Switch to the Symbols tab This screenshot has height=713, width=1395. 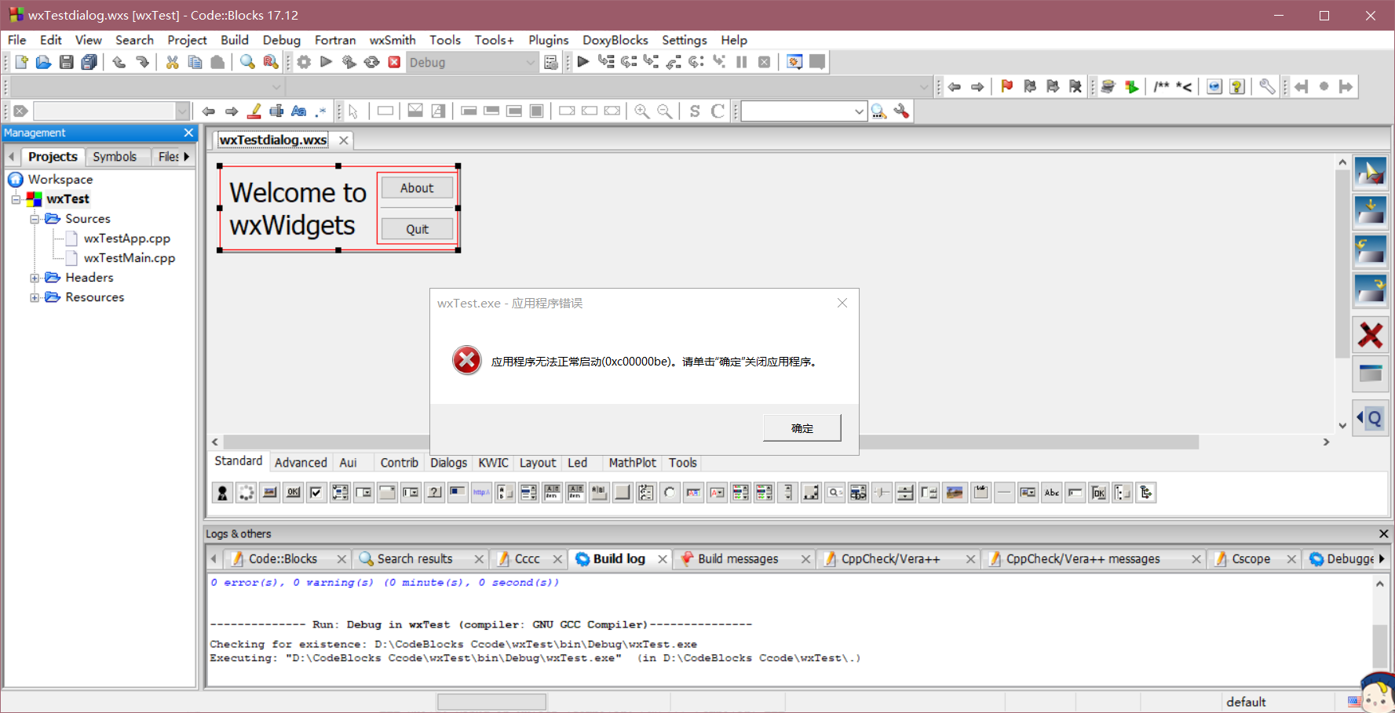pyautogui.click(x=115, y=157)
